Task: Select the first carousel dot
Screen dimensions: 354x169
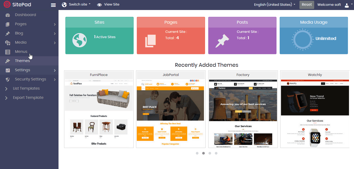Action: coord(197,153)
